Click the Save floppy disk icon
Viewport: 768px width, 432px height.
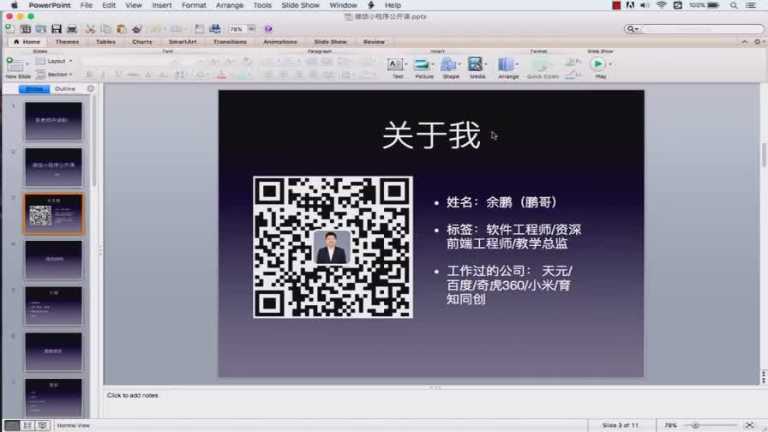point(57,29)
